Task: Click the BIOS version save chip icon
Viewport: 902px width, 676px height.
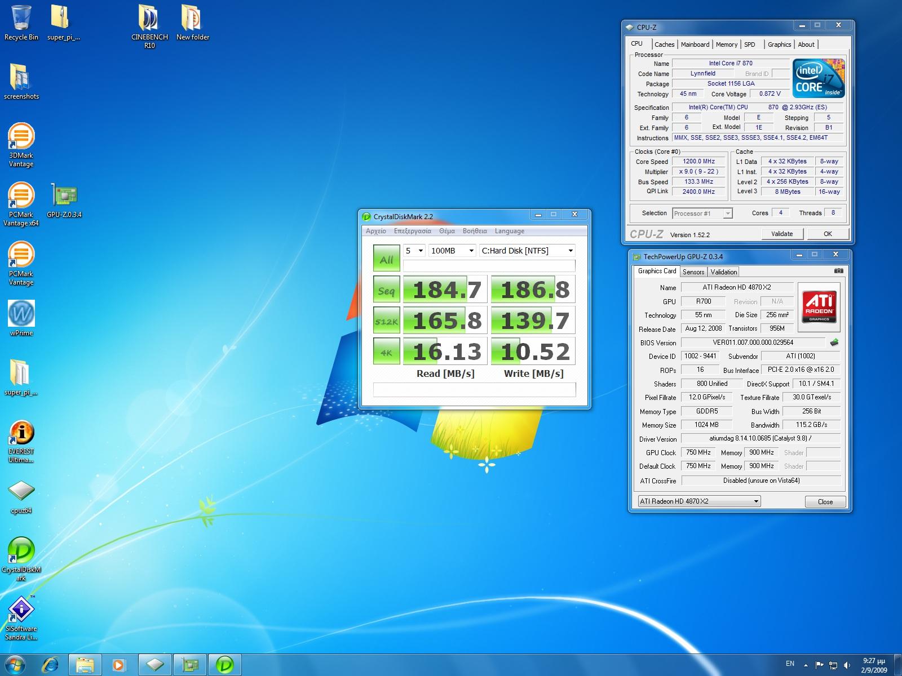Action: click(x=834, y=343)
